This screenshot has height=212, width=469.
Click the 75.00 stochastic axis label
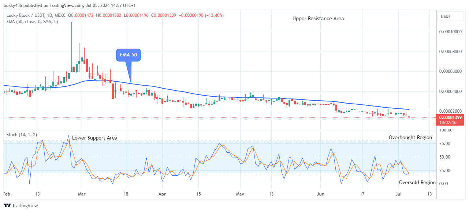pos(445,144)
